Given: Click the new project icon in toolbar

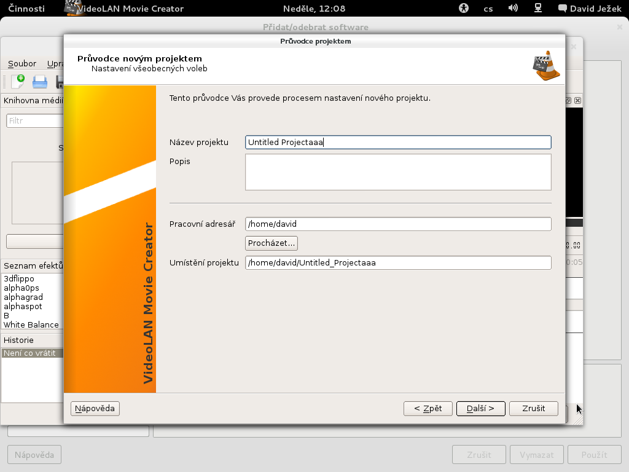Looking at the screenshot, I should pos(18,82).
